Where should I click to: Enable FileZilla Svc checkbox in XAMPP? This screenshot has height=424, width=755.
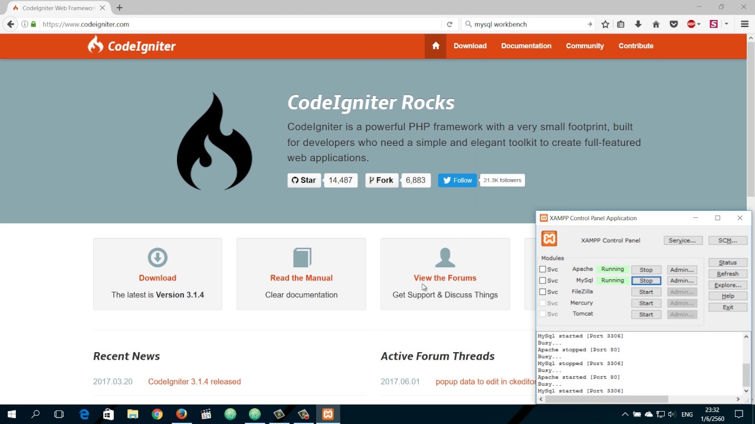coord(543,292)
